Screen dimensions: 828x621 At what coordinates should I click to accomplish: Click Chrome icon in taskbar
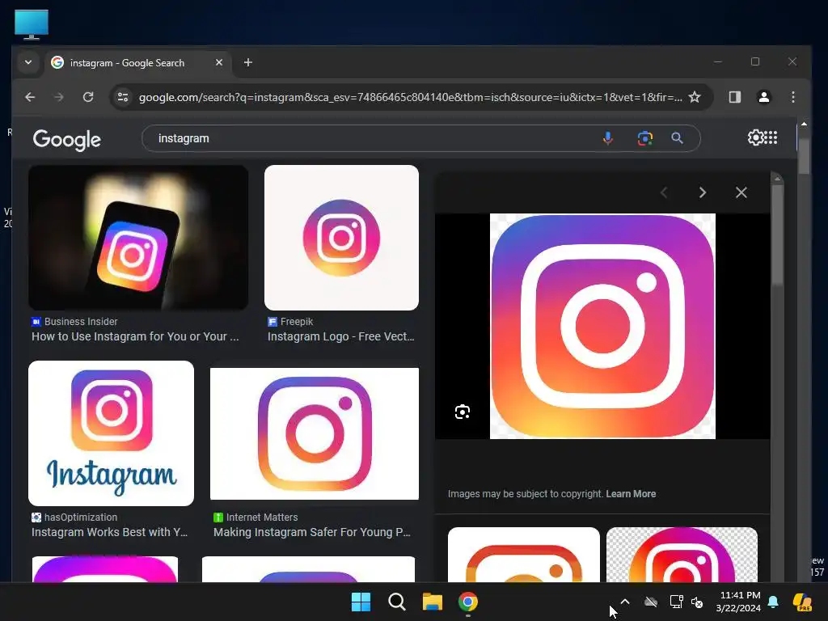(468, 602)
